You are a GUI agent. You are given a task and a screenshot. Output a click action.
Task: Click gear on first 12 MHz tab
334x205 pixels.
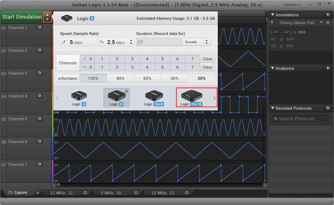[85, 193]
